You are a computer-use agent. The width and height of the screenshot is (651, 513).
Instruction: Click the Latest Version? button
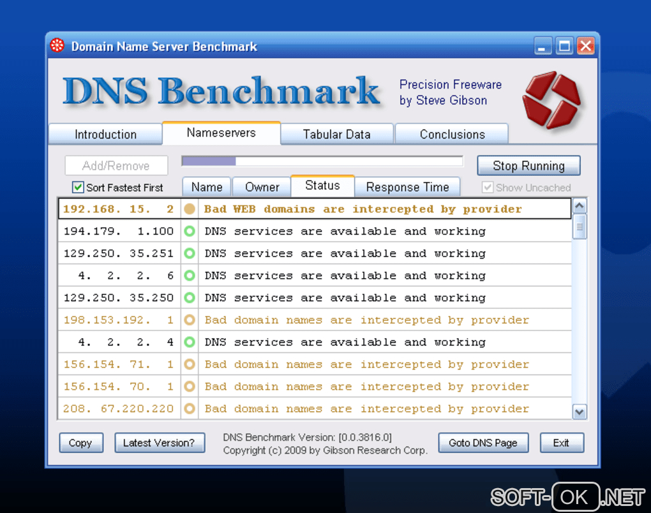(160, 443)
